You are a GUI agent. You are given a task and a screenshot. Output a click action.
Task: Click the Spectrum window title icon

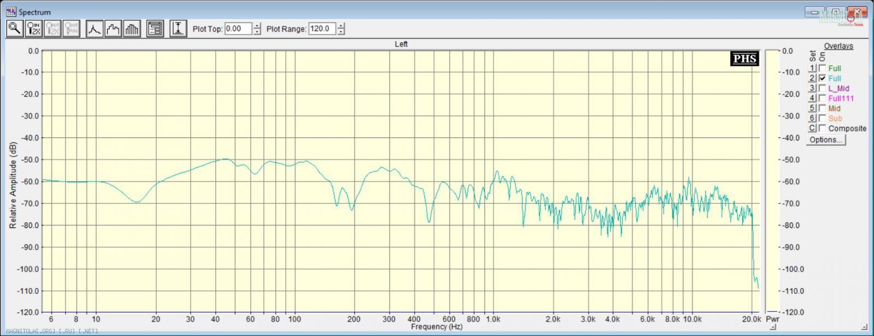[11, 11]
